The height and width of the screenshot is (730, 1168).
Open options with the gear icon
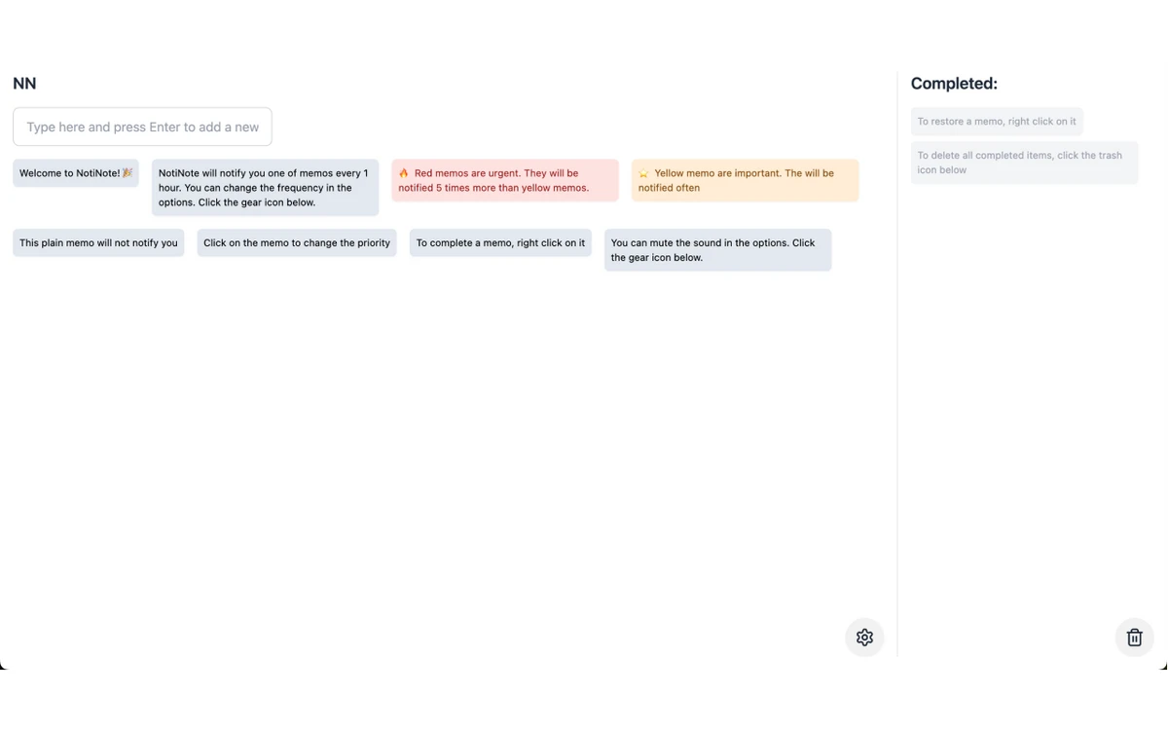(x=864, y=638)
